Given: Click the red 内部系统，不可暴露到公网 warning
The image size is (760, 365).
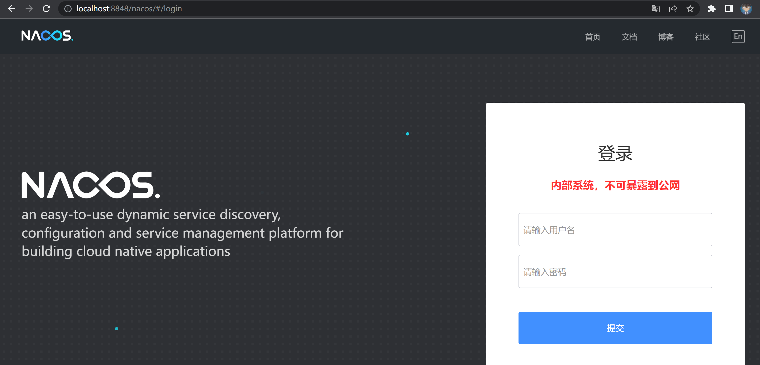Looking at the screenshot, I should (615, 185).
